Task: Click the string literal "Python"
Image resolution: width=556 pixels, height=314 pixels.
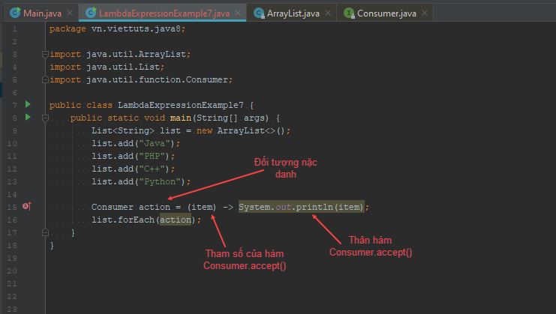Action: pos(160,181)
